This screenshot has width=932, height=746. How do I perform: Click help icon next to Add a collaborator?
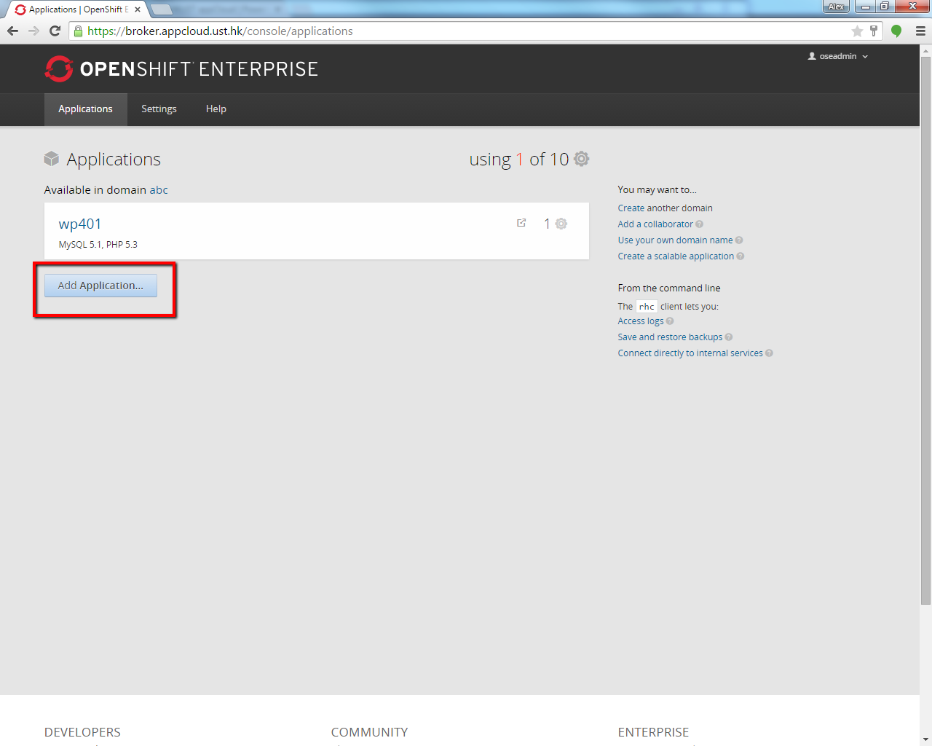(699, 224)
